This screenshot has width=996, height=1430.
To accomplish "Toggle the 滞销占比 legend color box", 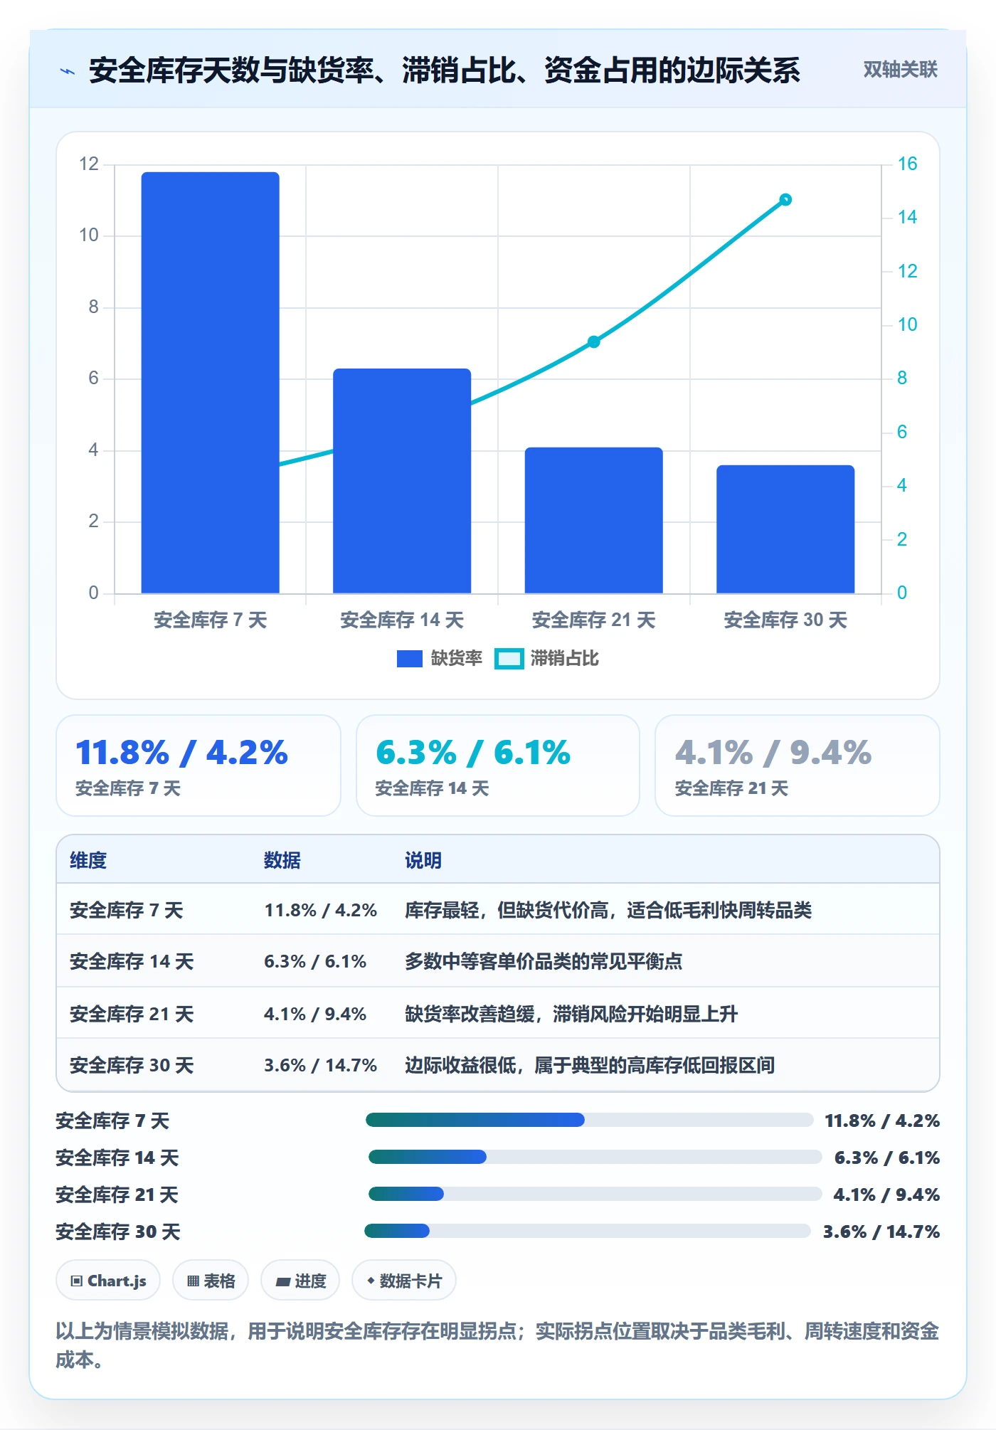I will pyautogui.click(x=509, y=659).
